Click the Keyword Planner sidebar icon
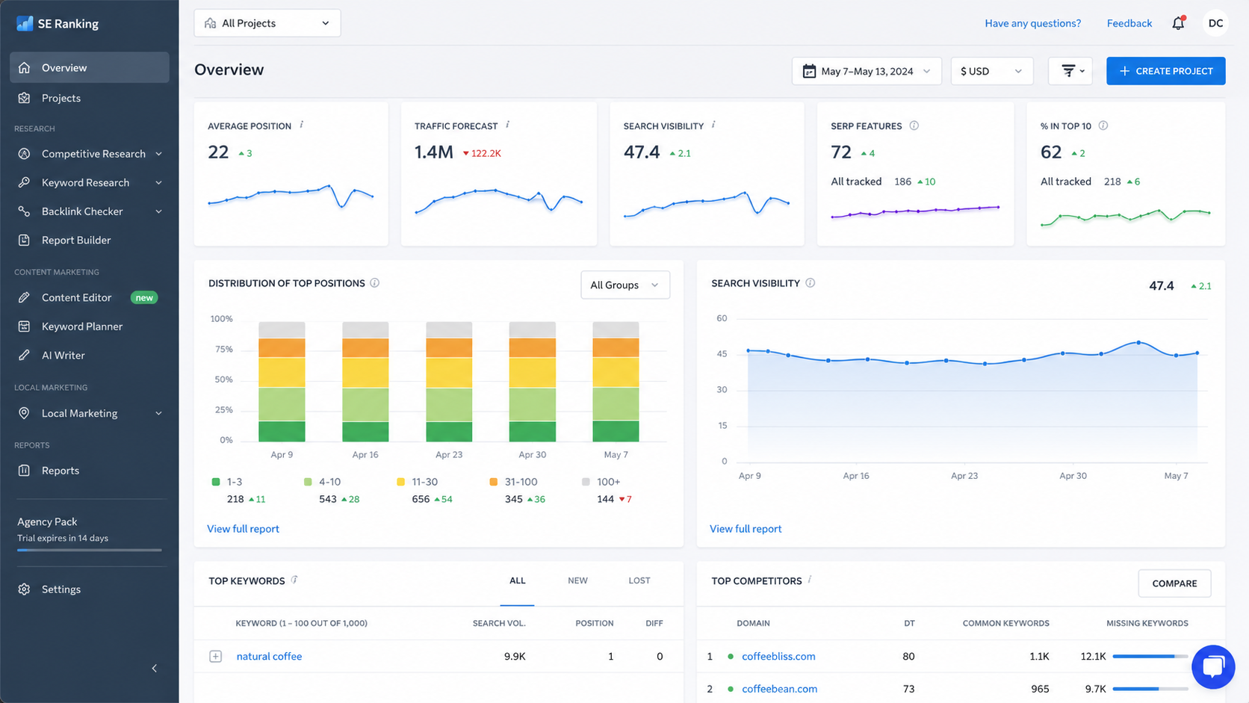 [25, 326]
